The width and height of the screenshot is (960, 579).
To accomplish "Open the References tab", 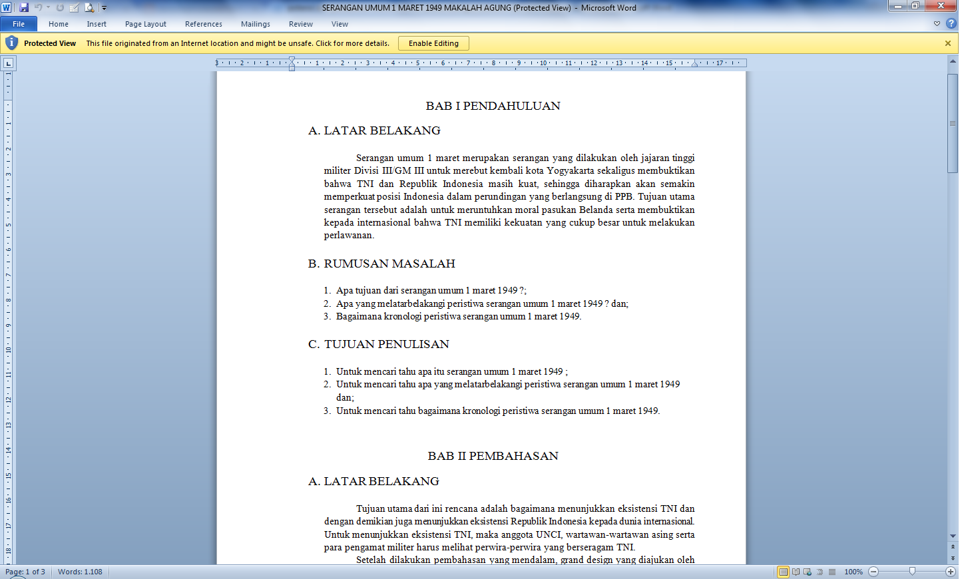I will (x=204, y=24).
